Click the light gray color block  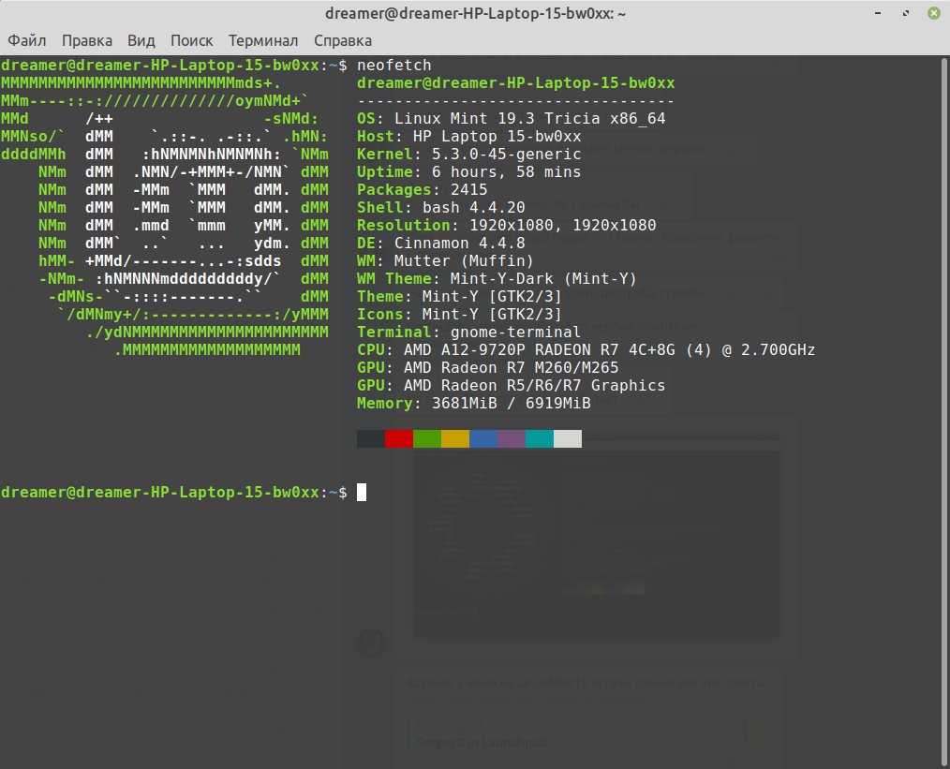[568, 439]
